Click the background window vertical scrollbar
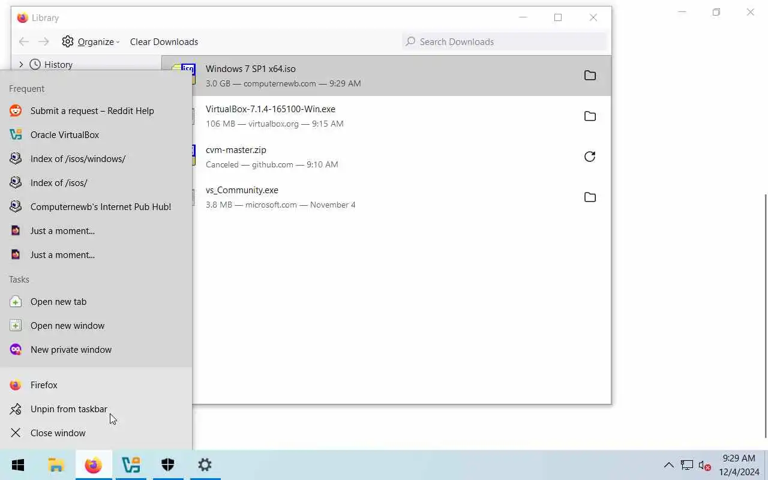Screen dimensions: 768x480 click(765, 316)
